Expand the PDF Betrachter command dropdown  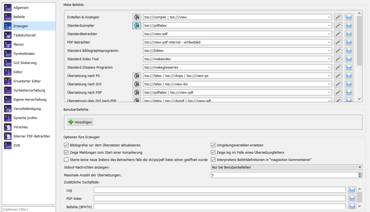click(x=329, y=42)
